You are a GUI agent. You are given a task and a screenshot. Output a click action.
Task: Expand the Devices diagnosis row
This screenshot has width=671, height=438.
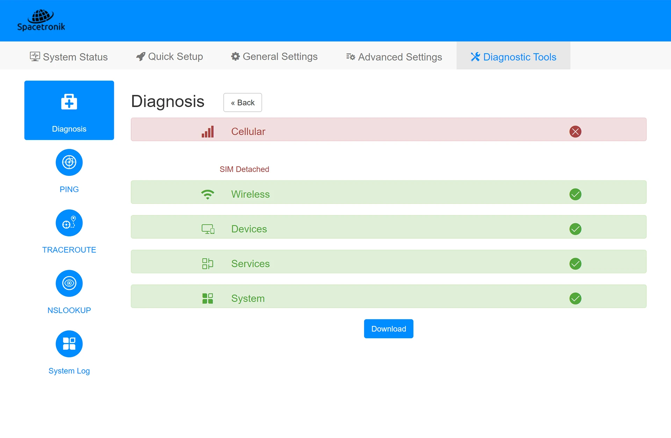pyautogui.click(x=389, y=227)
